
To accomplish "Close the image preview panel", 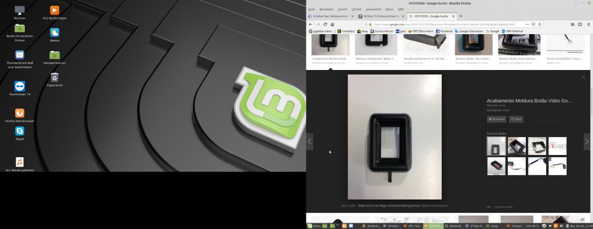I will pos(583,77).
